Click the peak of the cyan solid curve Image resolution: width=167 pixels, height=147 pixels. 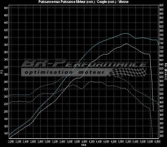pos(126,34)
